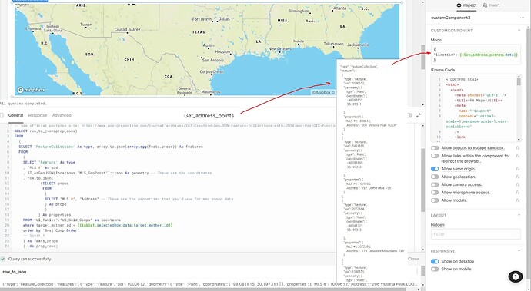The width and height of the screenshot is (531, 291).
Task: Click the Close button in query results
Action: (x=413, y=259)
